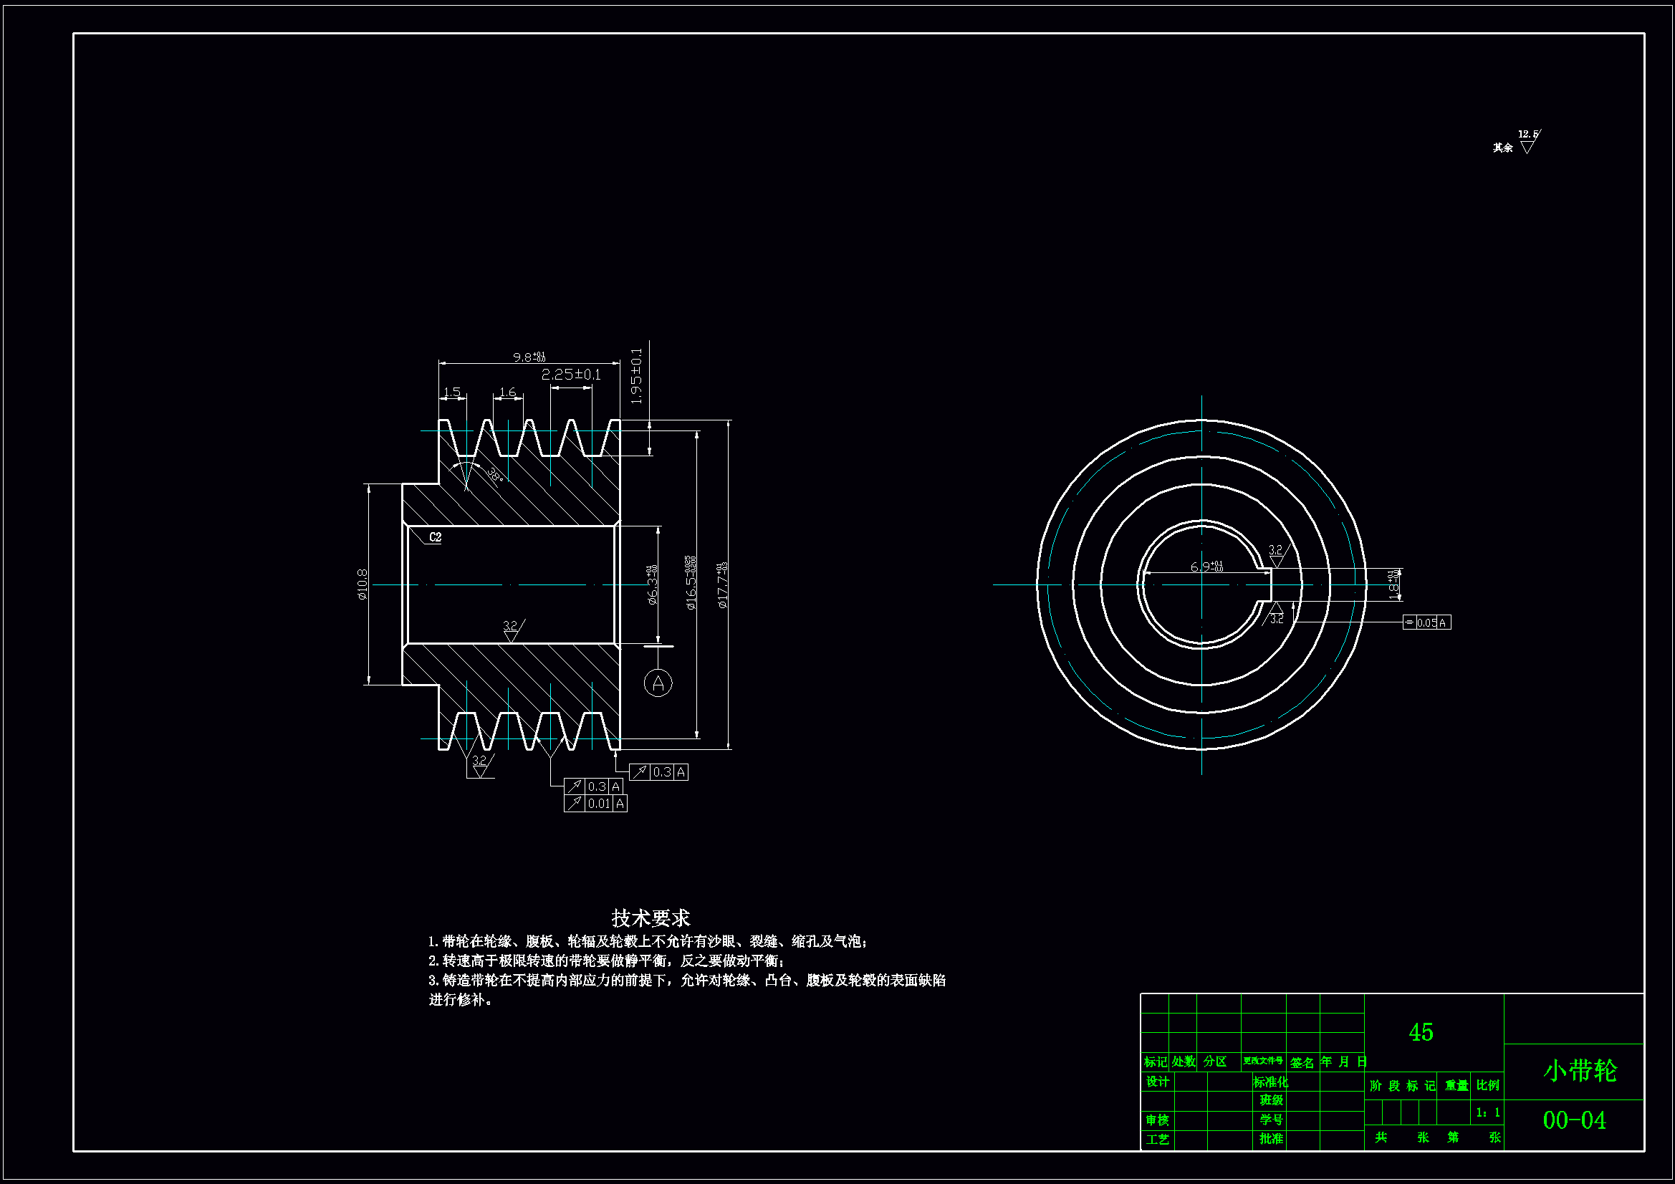Click the drawing number 00-04
Image resolution: width=1675 pixels, height=1184 pixels.
[1573, 1120]
